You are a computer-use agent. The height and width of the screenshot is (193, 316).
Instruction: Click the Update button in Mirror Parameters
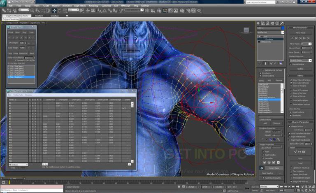pyautogui.click(x=300, y=69)
